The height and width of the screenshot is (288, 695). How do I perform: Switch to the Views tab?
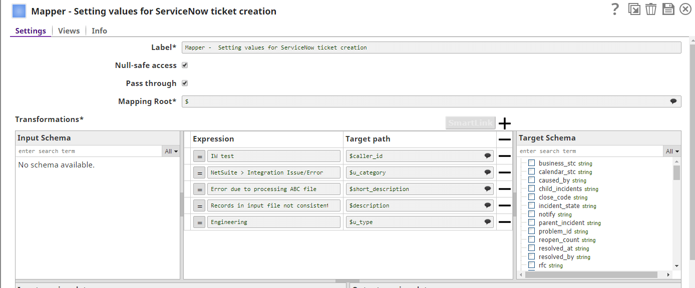pos(69,31)
